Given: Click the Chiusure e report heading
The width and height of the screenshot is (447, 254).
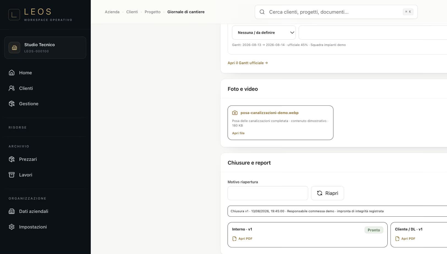Looking at the screenshot, I should click(249, 163).
